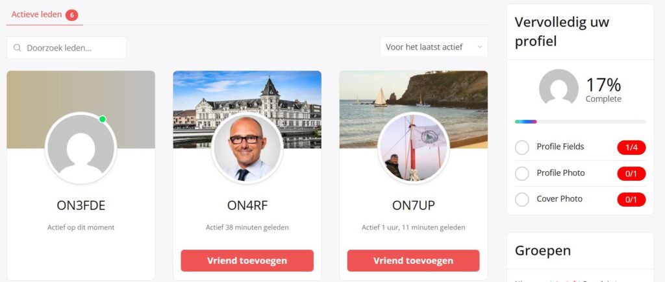Click the sort dropdown chevron arrow
665x282 pixels.
480,47
